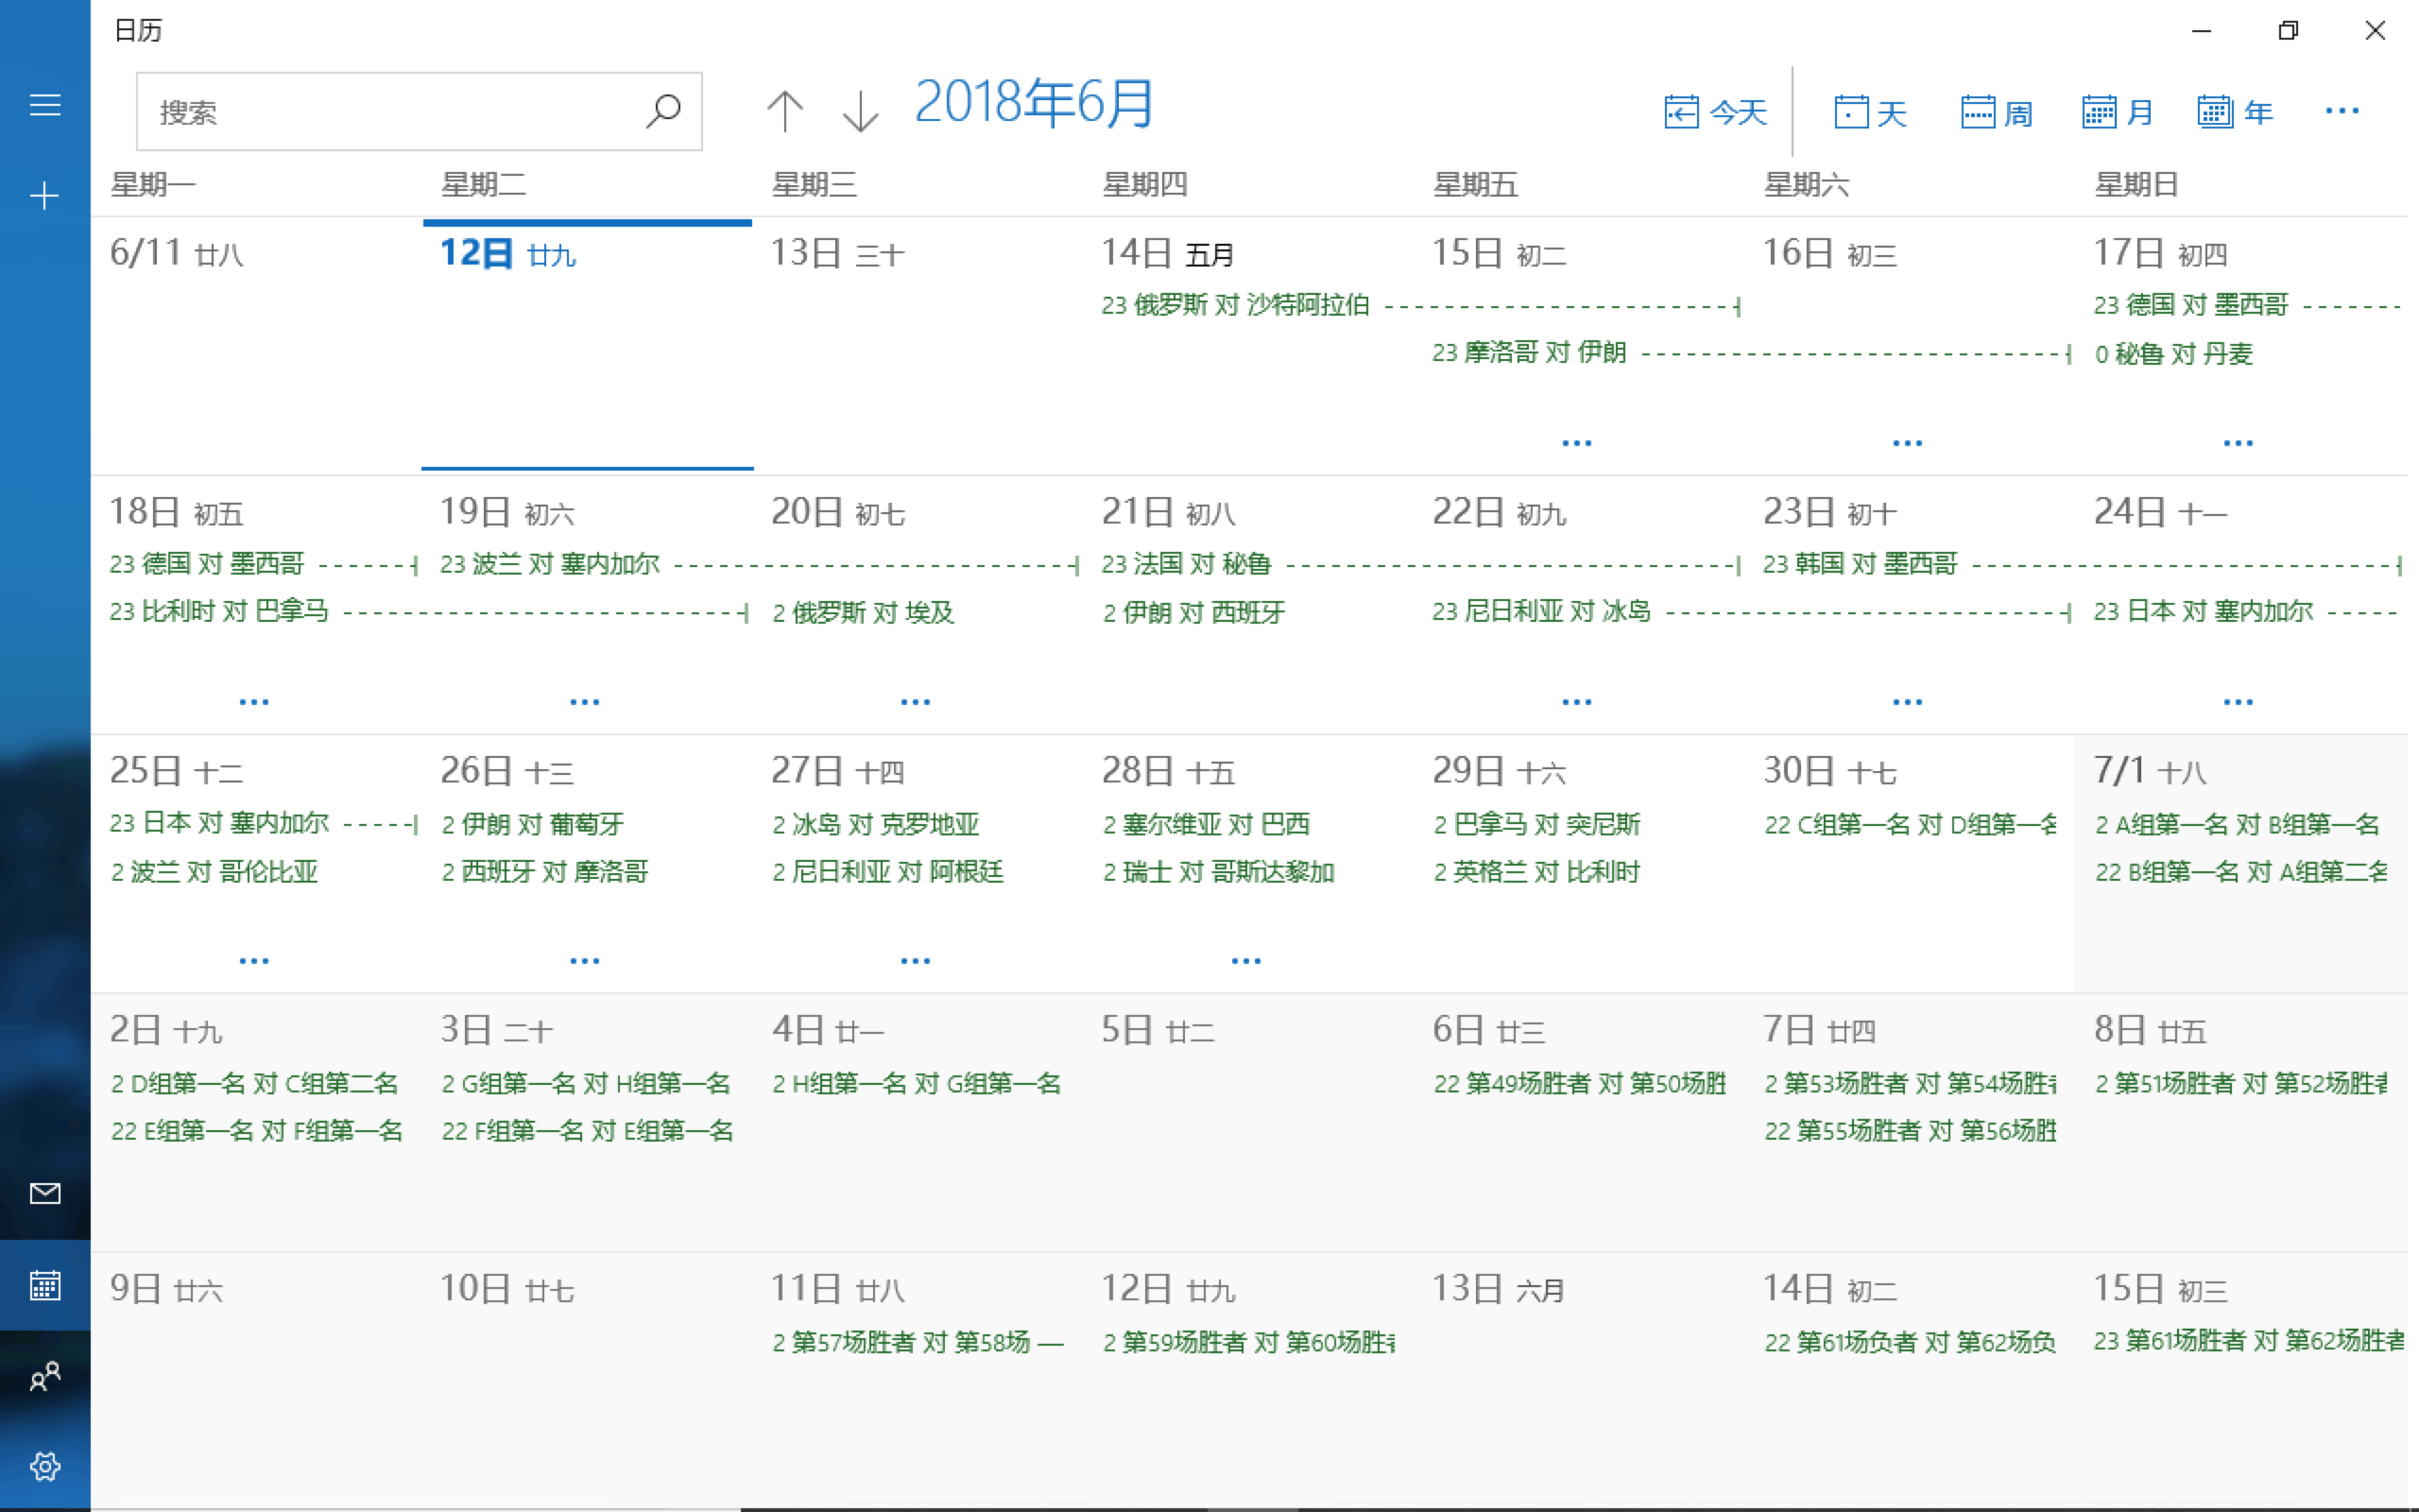Switch to 周 week view

click(1997, 112)
